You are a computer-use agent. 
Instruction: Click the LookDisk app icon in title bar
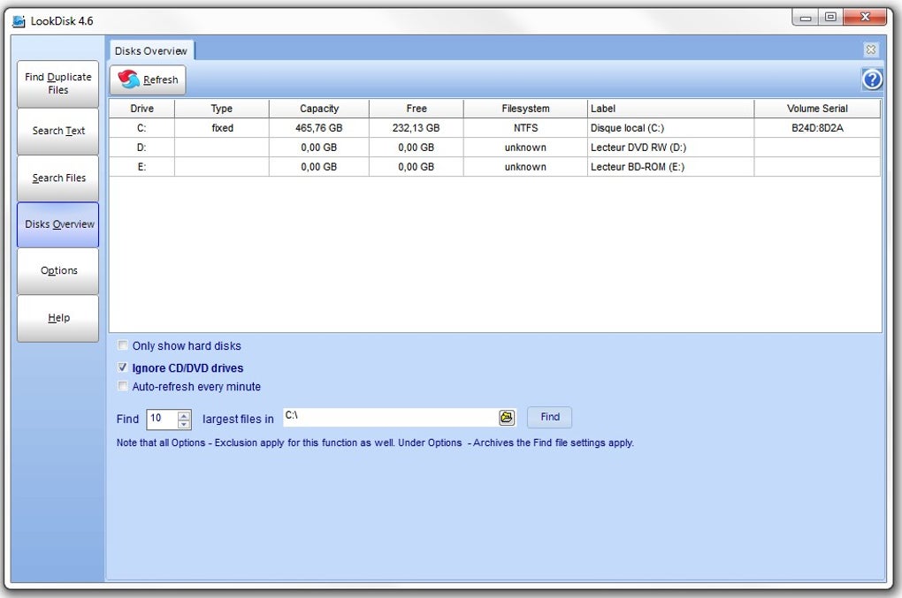pyautogui.click(x=19, y=21)
